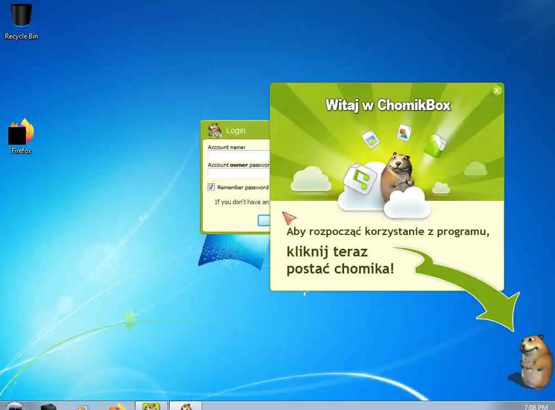Click the 'Login' window title text
This screenshot has height=410, width=555.
click(236, 130)
